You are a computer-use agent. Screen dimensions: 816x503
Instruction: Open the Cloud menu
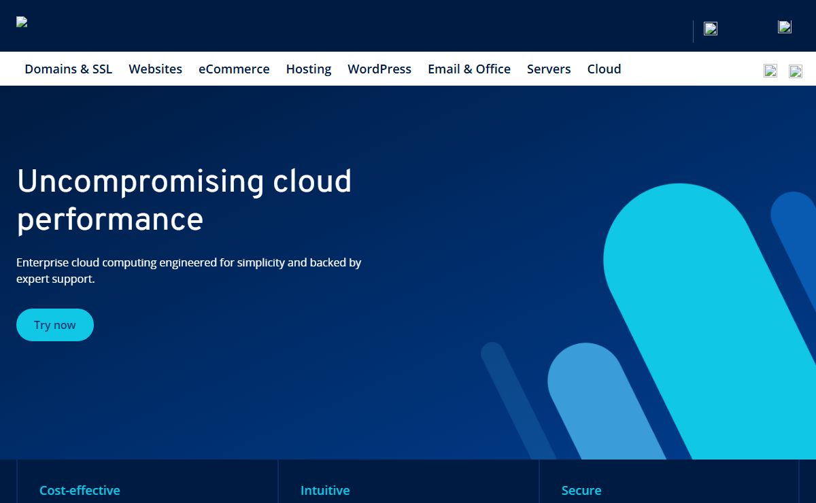coord(605,69)
